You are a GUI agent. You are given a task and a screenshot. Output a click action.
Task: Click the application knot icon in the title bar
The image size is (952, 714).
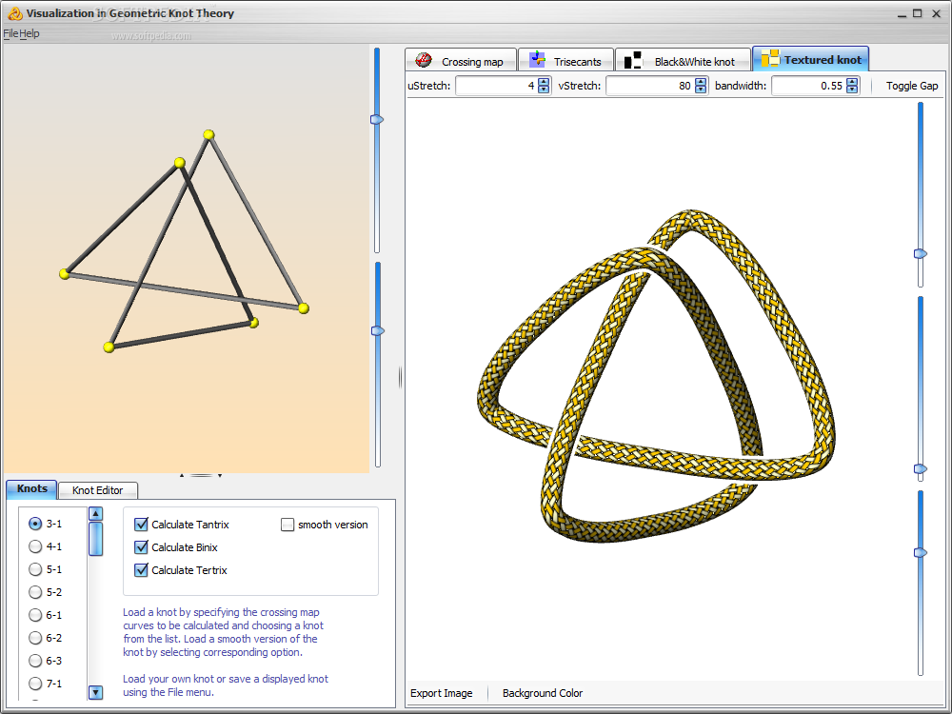pos(14,12)
